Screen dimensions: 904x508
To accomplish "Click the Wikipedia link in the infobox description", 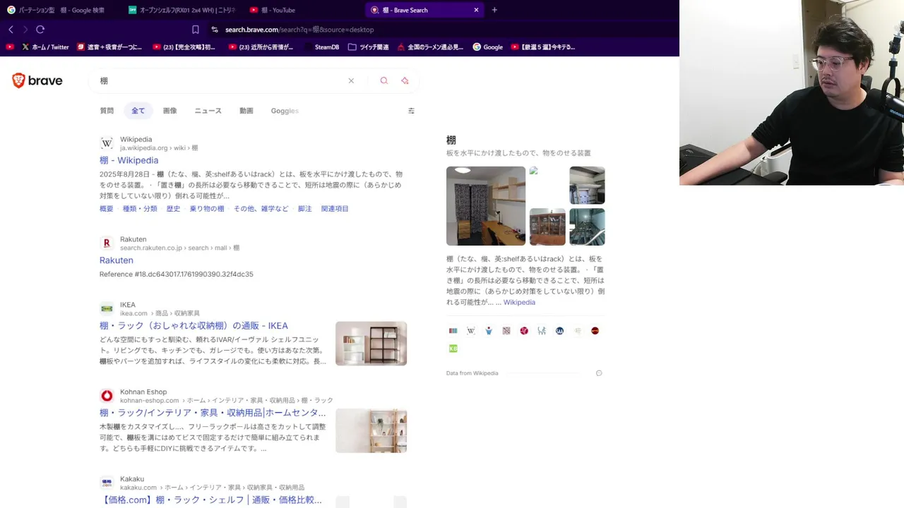I will [519, 302].
